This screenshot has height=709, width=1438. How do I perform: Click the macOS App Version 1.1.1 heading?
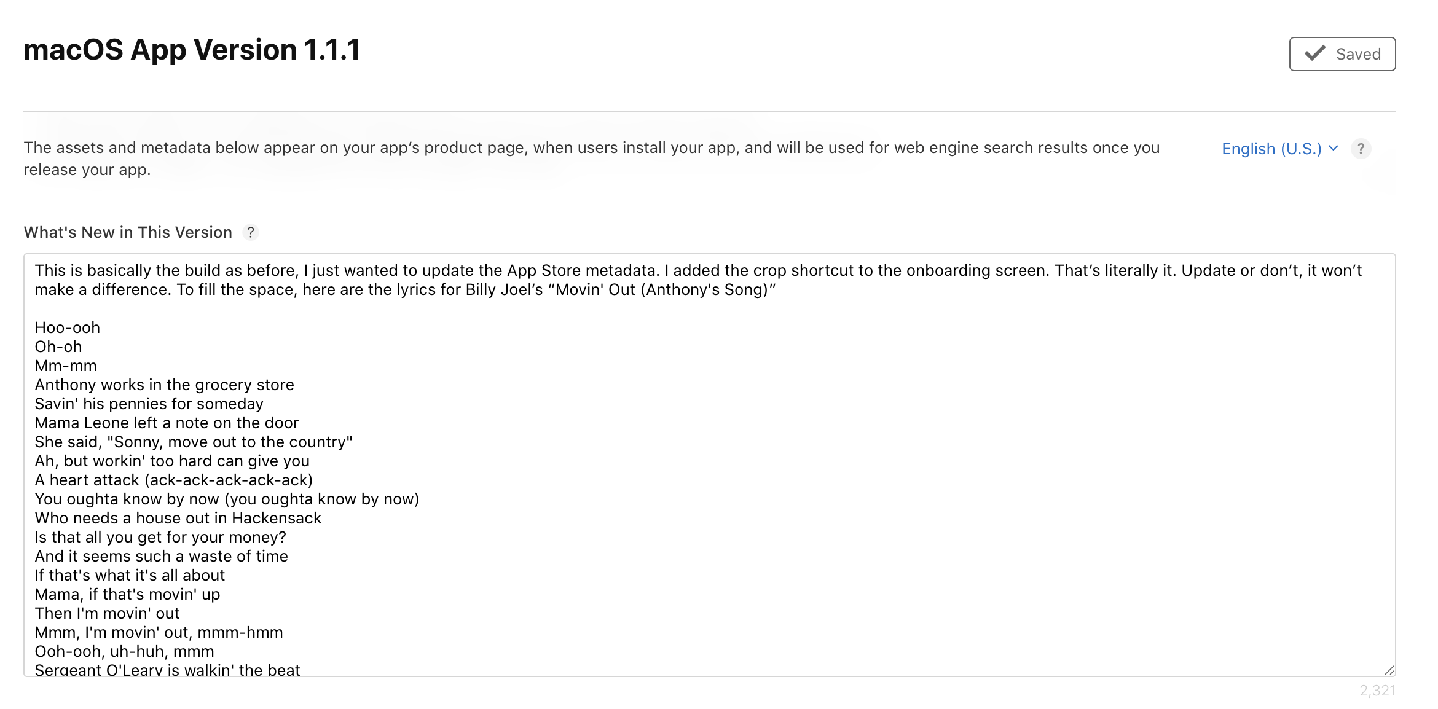pyautogui.click(x=192, y=50)
